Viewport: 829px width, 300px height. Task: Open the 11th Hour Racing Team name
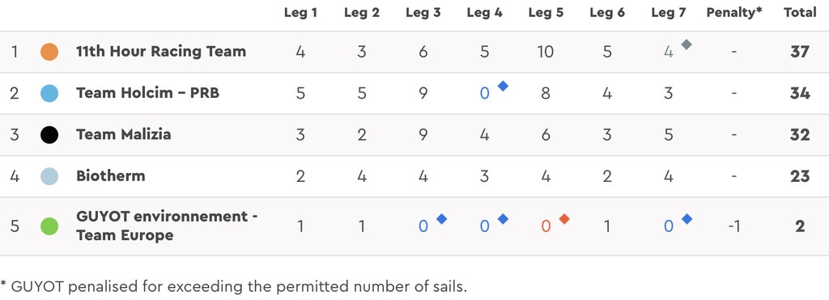tap(161, 51)
